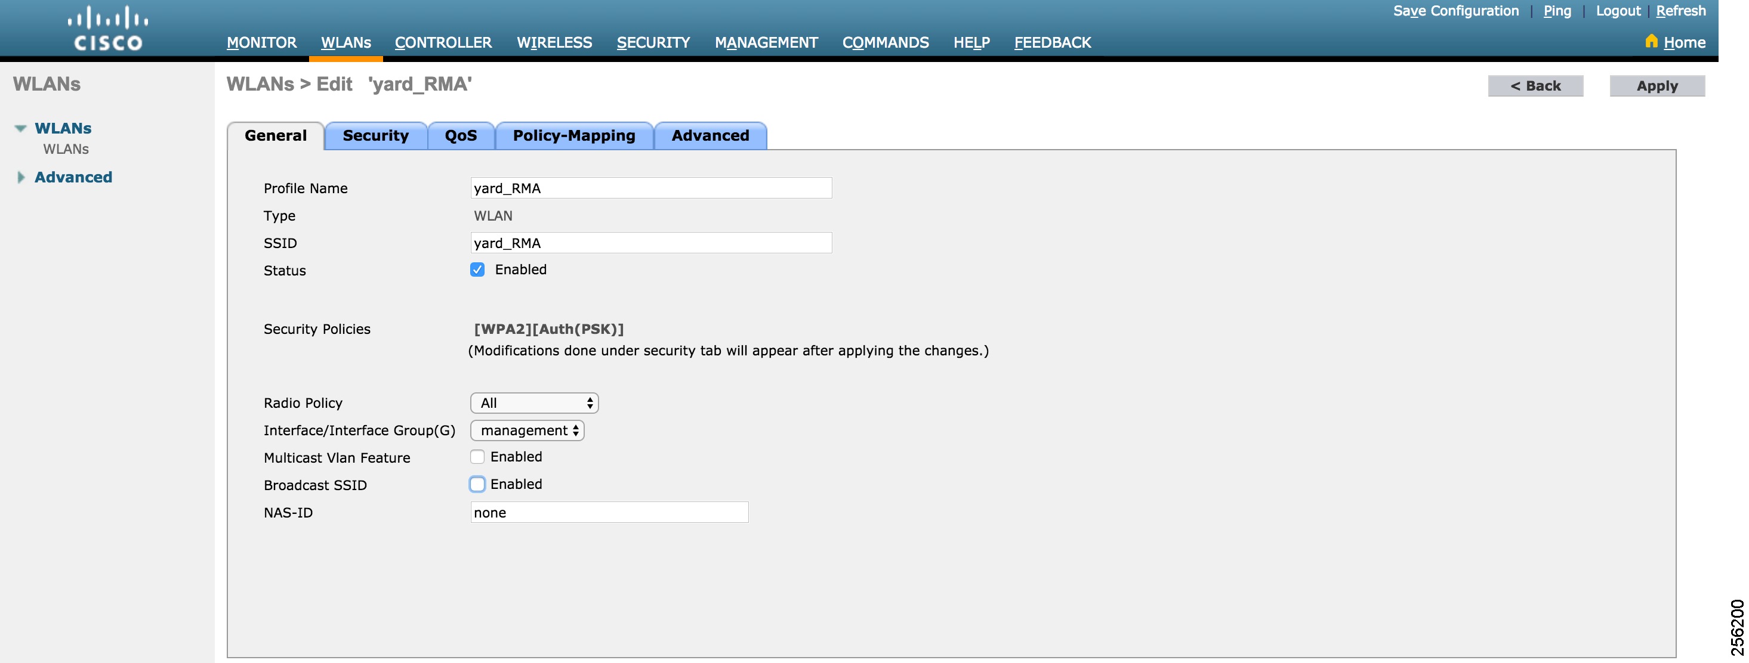Click the Refresh link
The height and width of the screenshot is (663, 1749).
(1680, 11)
